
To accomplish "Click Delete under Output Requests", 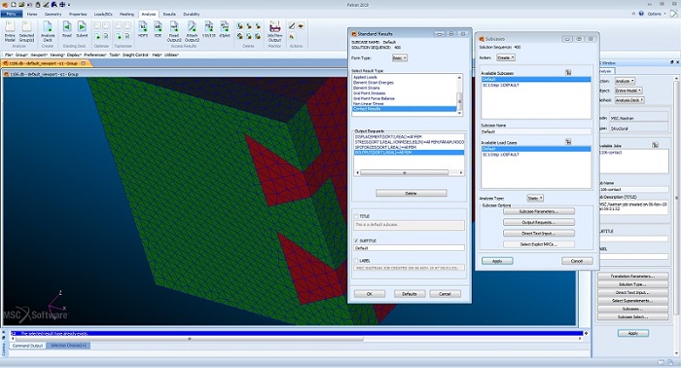I will [411, 193].
